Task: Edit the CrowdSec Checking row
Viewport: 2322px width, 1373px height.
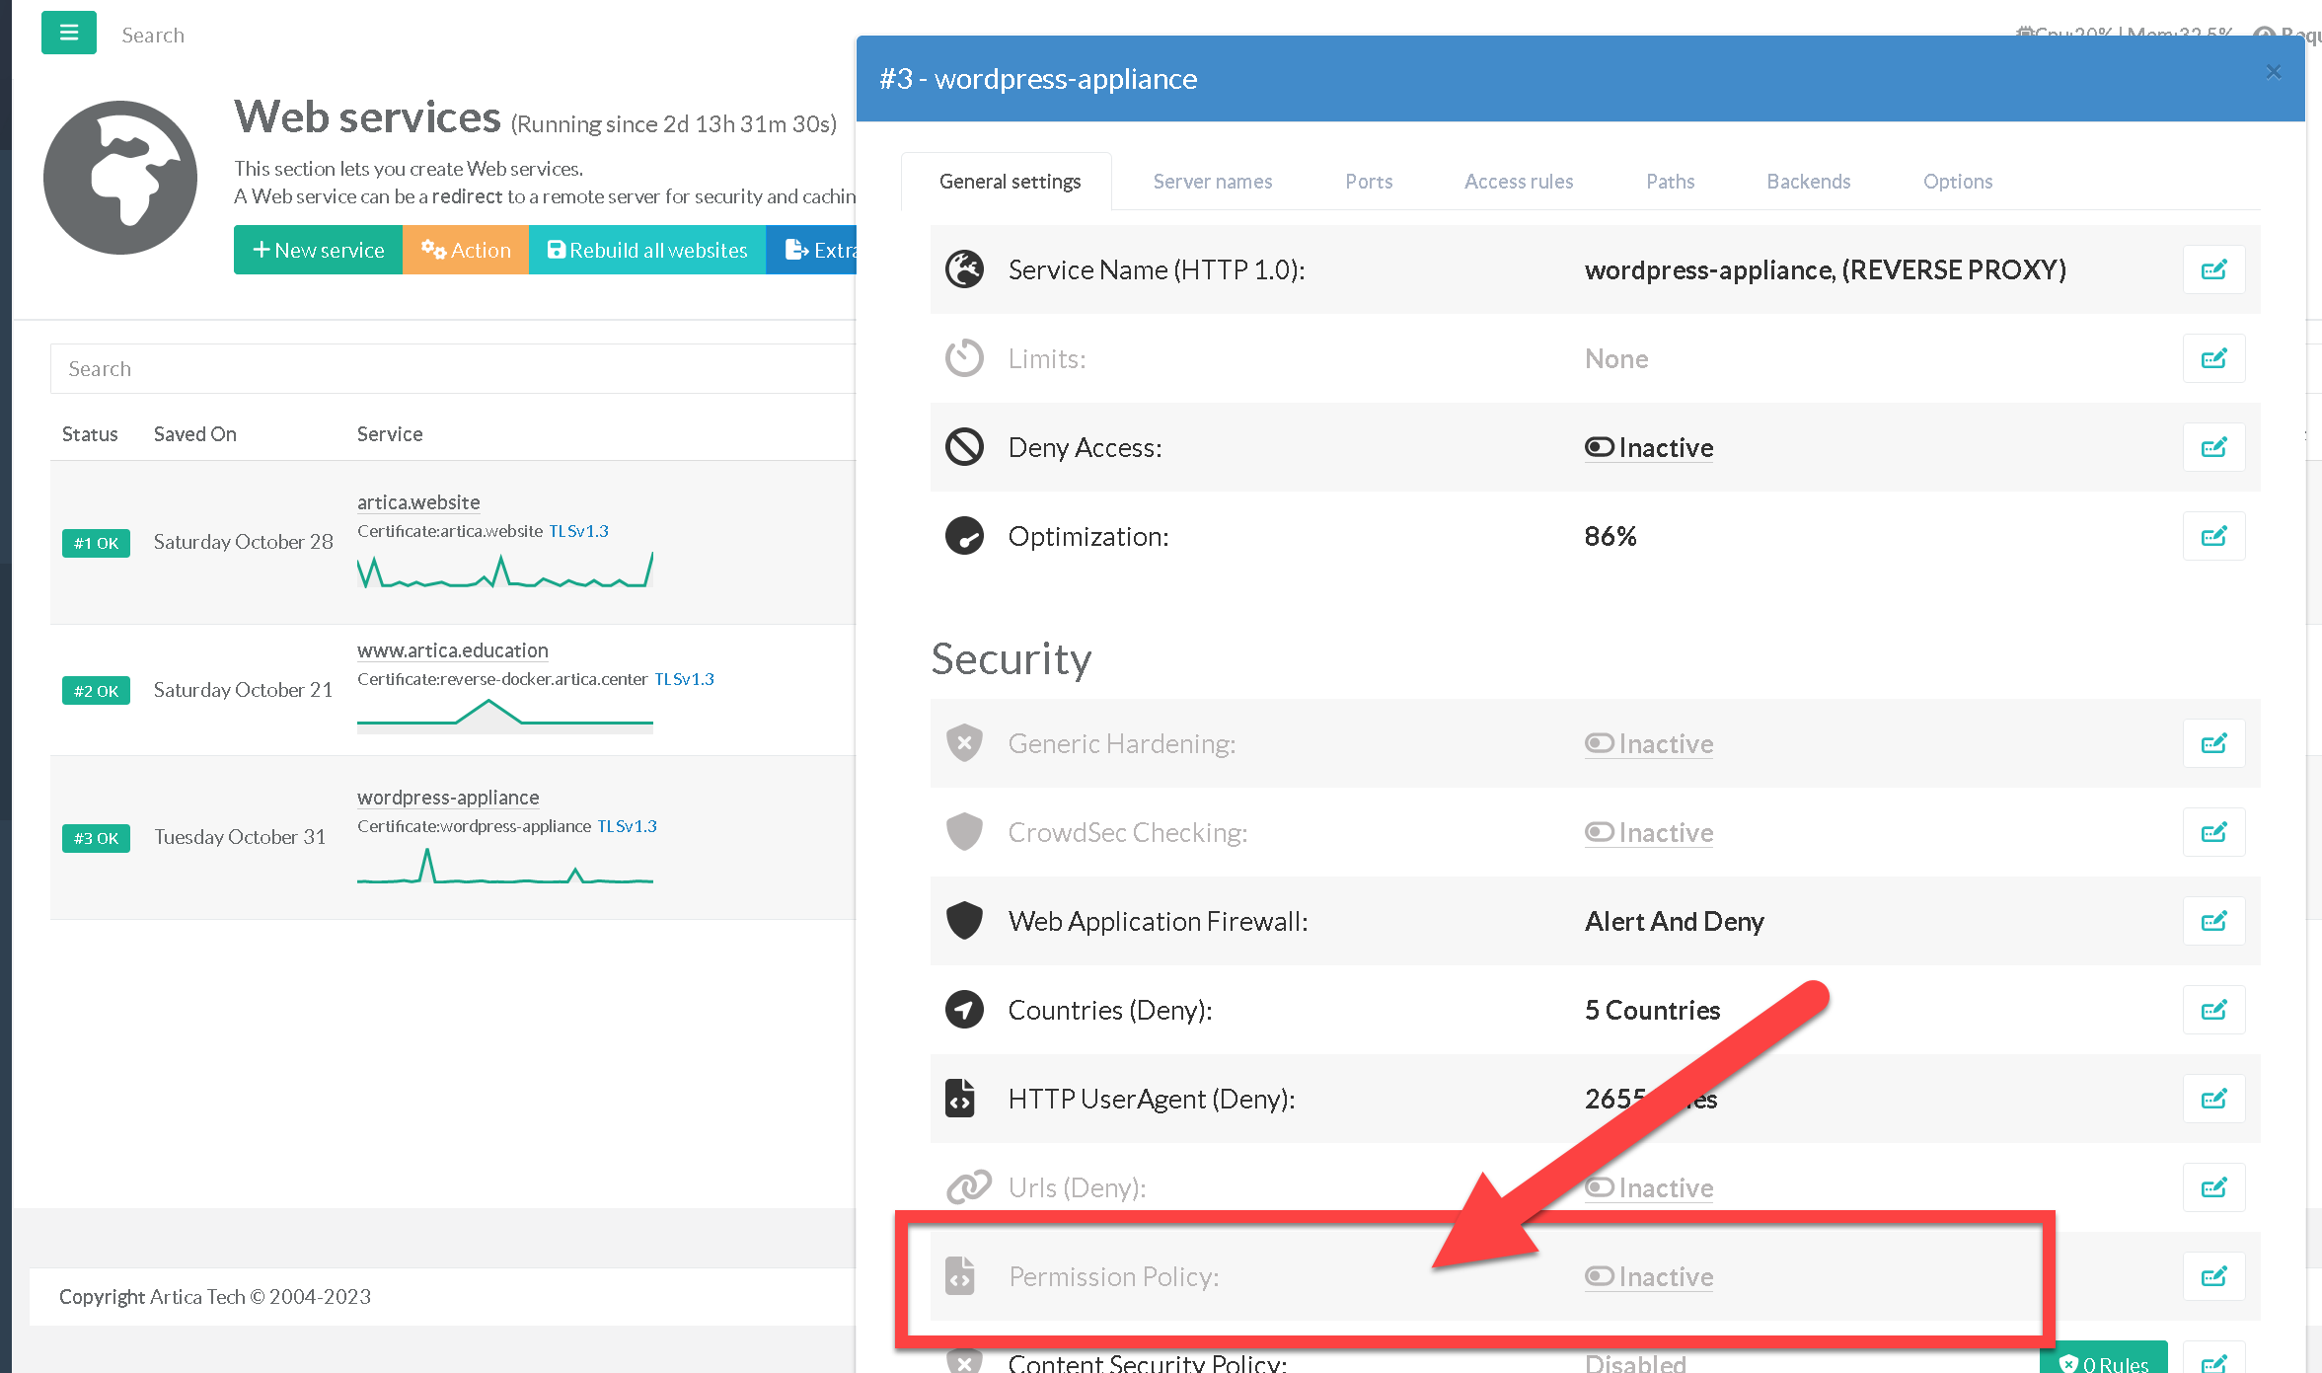Action: pyautogui.click(x=2213, y=832)
